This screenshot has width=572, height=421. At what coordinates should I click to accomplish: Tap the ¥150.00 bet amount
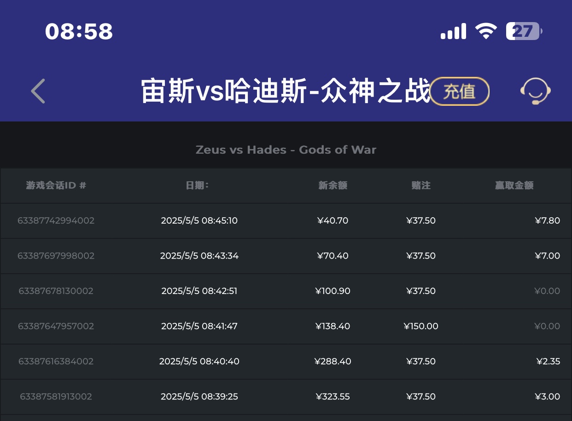421,326
